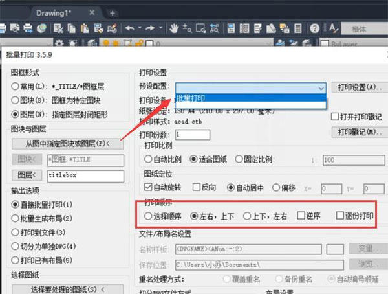Viewport: 388px width, 294px height.
Task: Select the 固定比例 scale radio
Action: 239,159
